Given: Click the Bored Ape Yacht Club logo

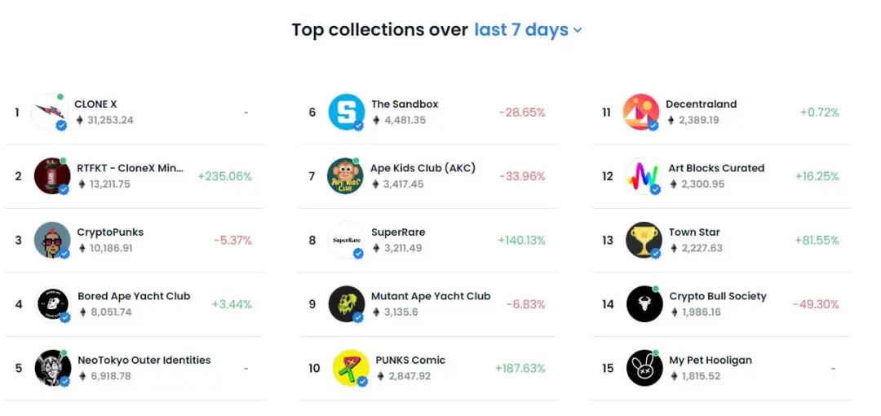Looking at the screenshot, I should click(x=52, y=304).
